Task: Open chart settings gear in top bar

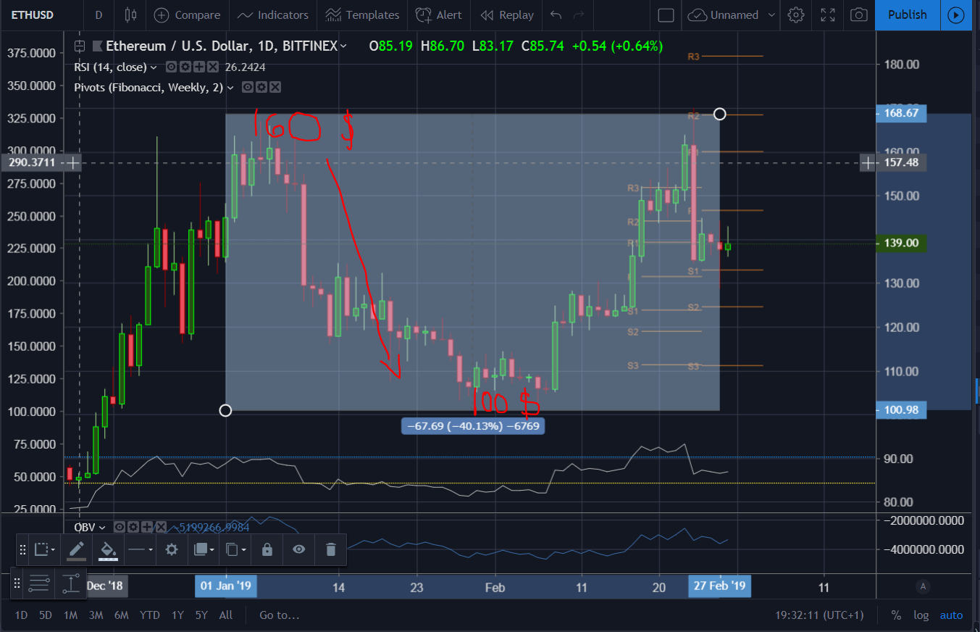Action: [x=796, y=14]
